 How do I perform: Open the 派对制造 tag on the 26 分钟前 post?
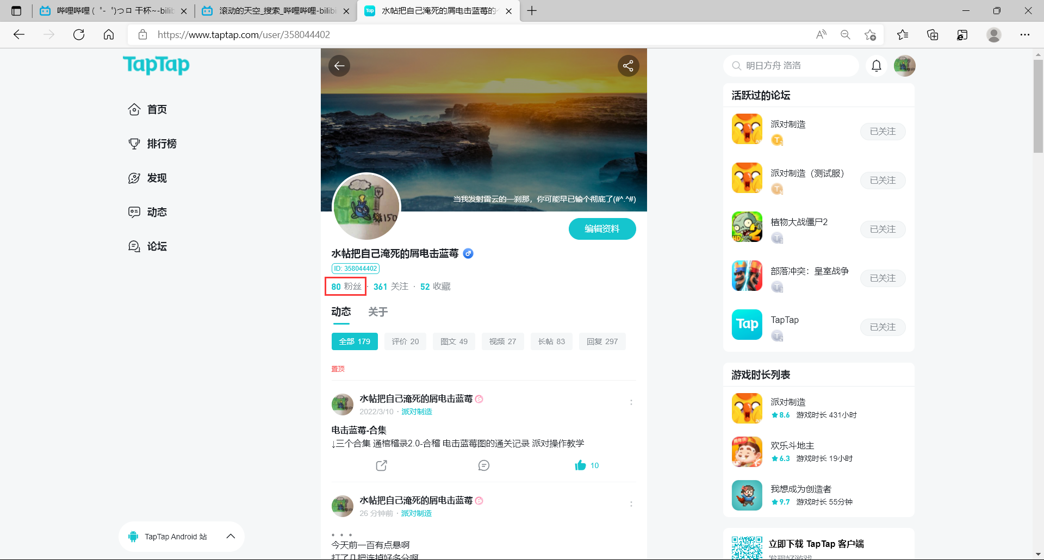(x=416, y=514)
